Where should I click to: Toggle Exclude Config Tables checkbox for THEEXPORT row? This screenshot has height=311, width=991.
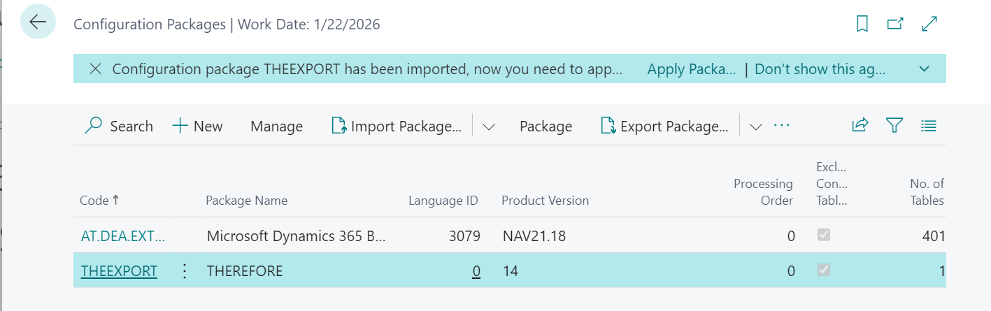click(824, 270)
